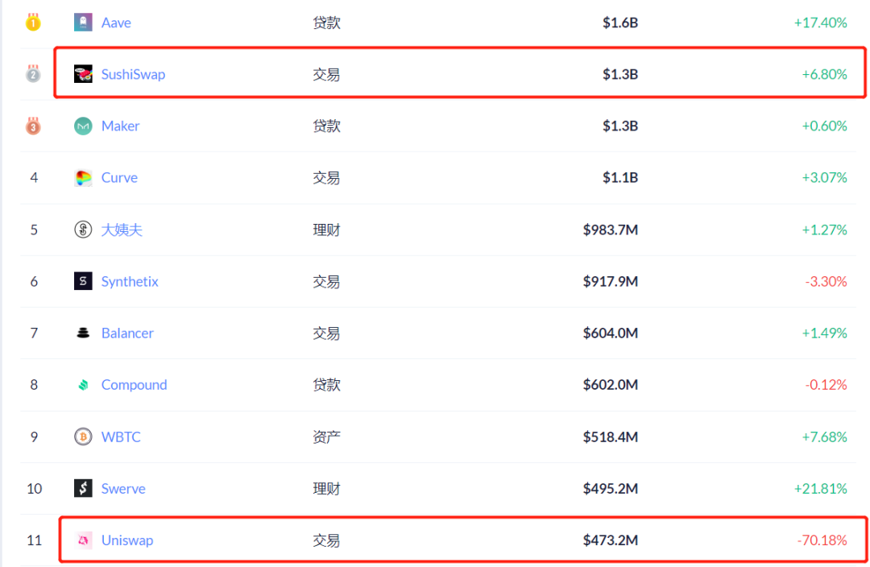Click the WBTC bitcoin logo icon

[83, 437]
